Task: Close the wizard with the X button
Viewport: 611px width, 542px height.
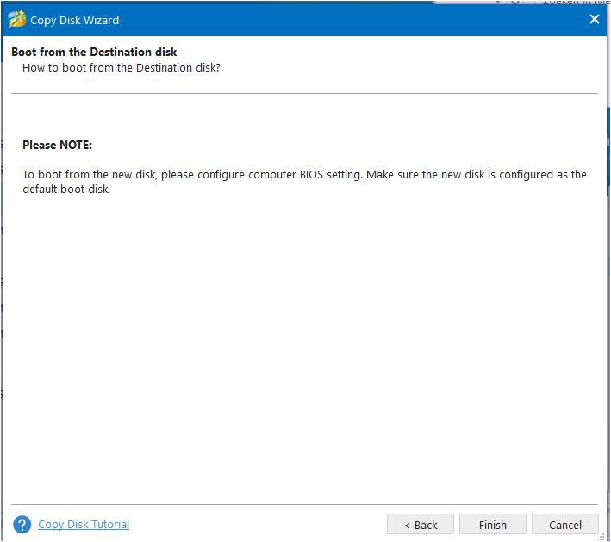Action: pyautogui.click(x=594, y=19)
